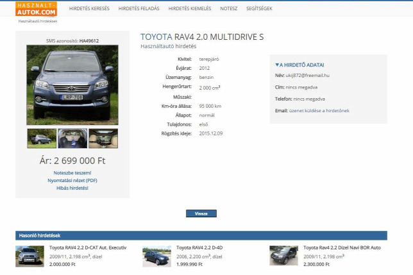Open Nyomtatási nézet (PDF) link
Viewport: 413px width, 275px height.
tap(72, 181)
